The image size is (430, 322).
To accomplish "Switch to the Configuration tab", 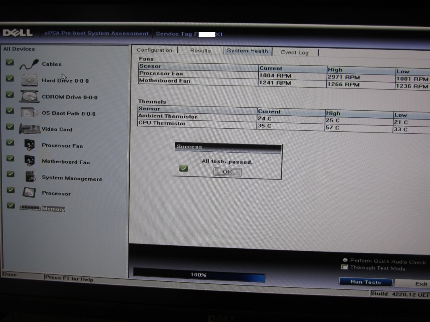I will pos(155,50).
